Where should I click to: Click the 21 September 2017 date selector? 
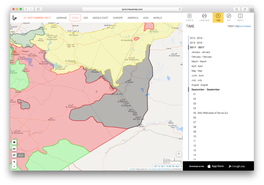(x=37, y=18)
